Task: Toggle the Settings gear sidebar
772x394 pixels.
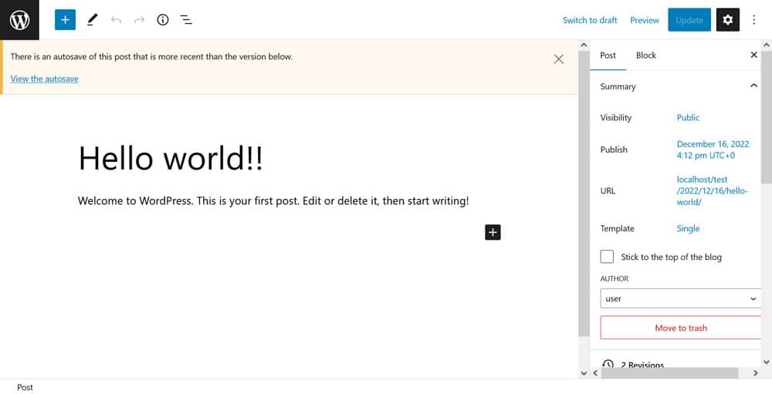Action: click(727, 20)
